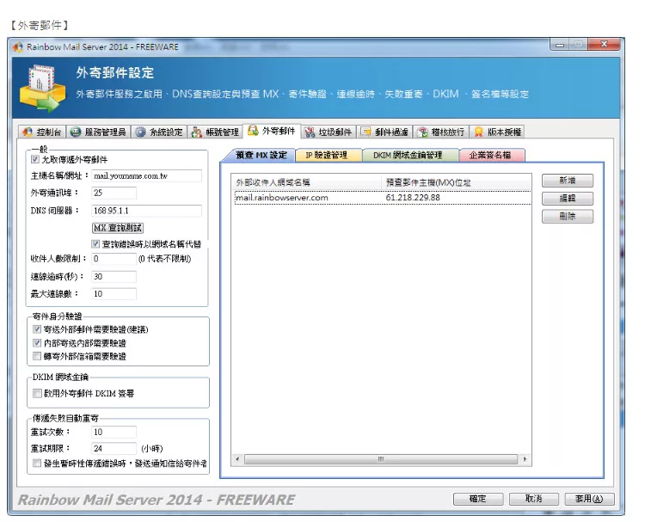Viewport: 645px width, 522px height.
Task: Click the 垃圾郵件 tab icon
Action: tap(310, 132)
